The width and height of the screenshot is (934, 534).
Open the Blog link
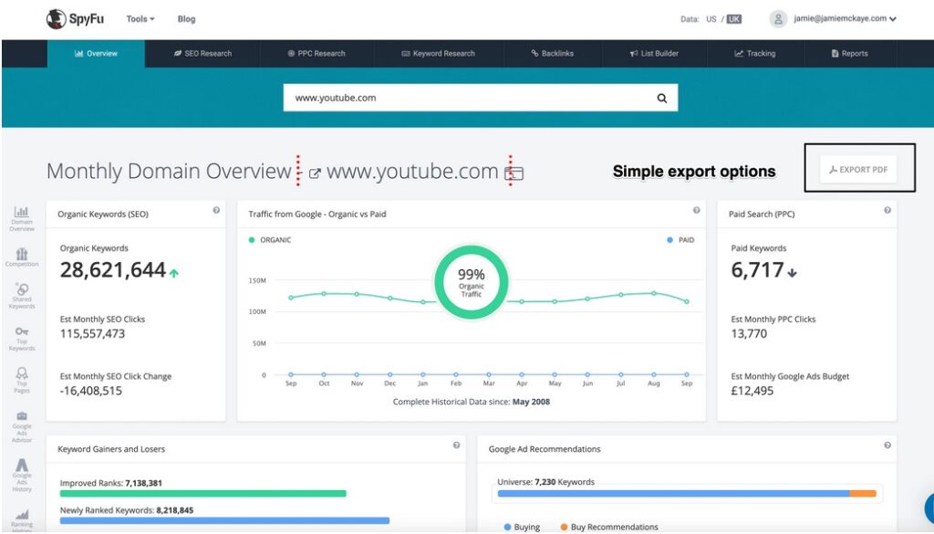(186, 19)
